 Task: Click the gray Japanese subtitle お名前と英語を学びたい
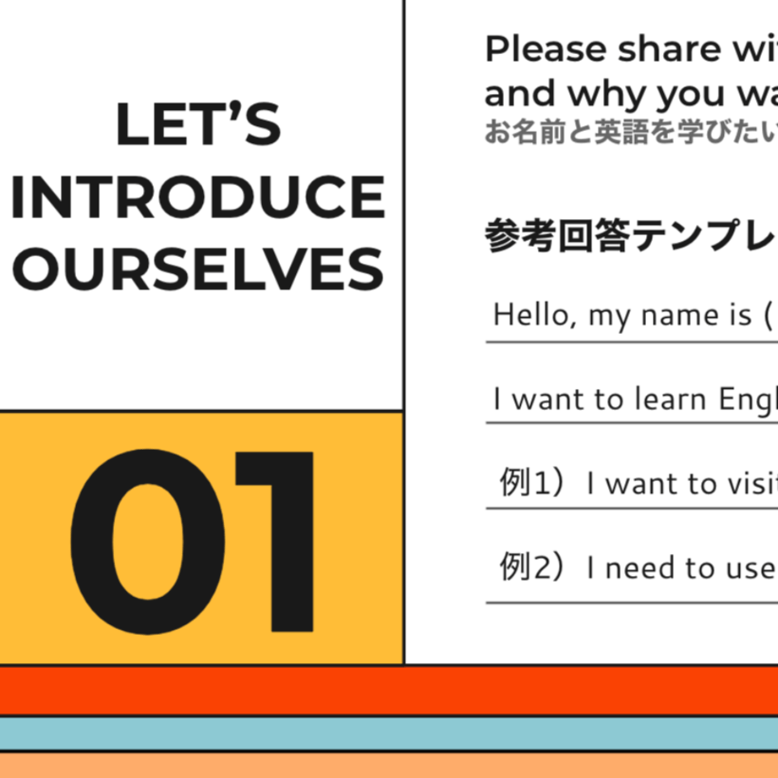pyautogui.click(x=631, y=132)
